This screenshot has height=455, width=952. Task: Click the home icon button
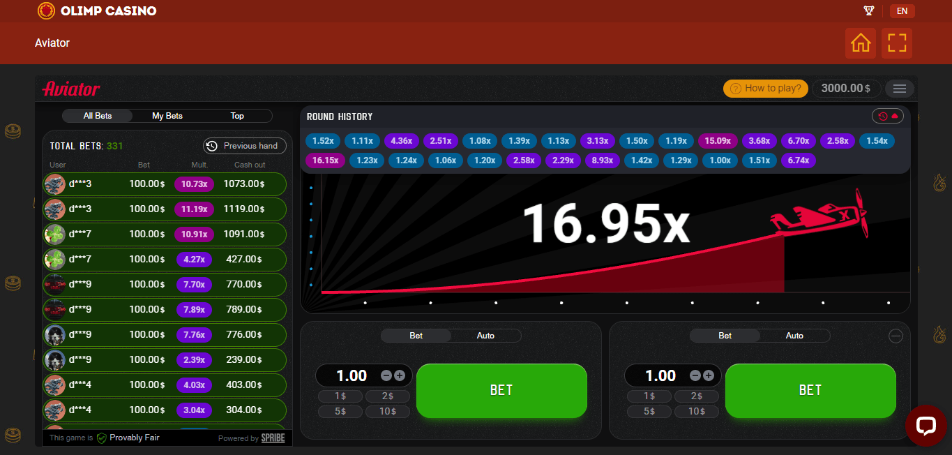(x=861, y=43)
